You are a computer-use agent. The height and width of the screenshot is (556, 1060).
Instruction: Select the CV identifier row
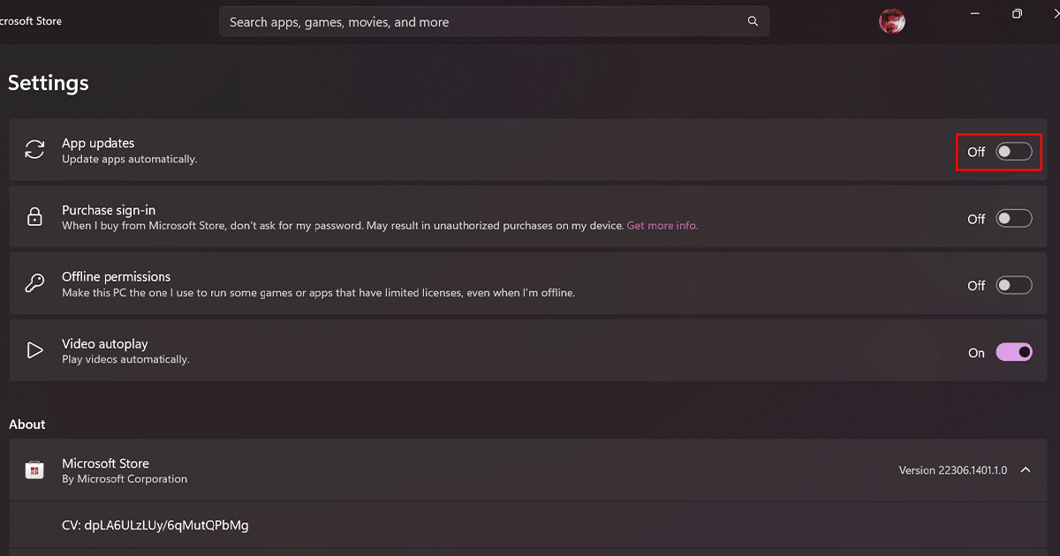155,525
